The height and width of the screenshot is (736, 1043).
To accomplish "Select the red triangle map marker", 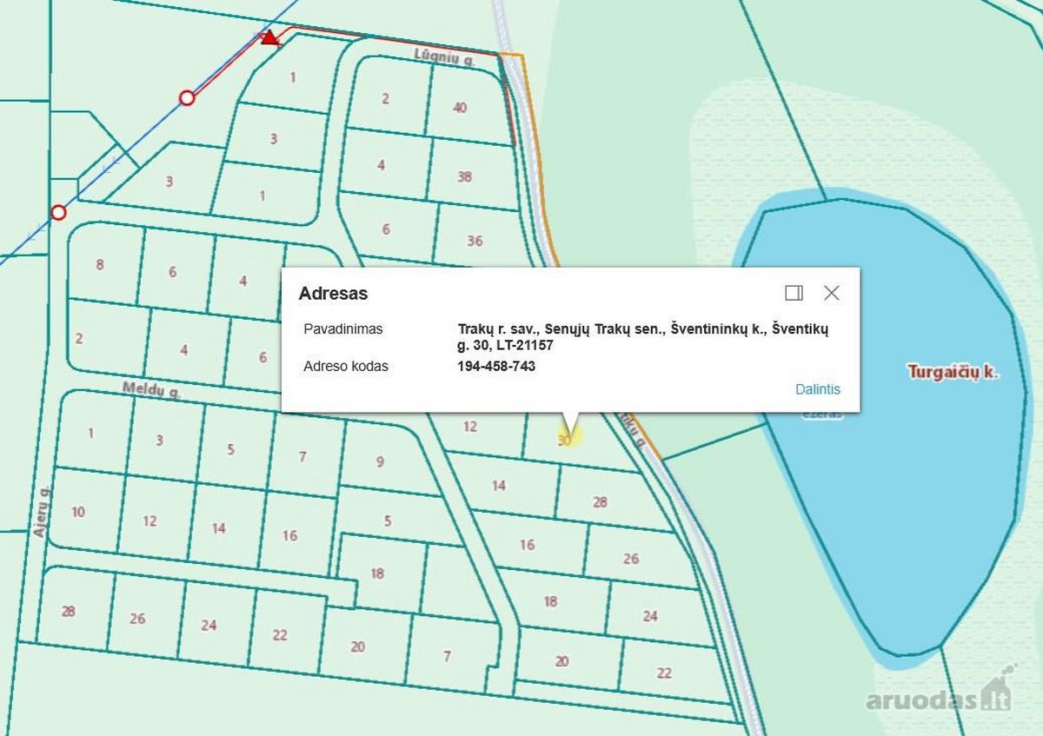I will (x=270, y=37).
